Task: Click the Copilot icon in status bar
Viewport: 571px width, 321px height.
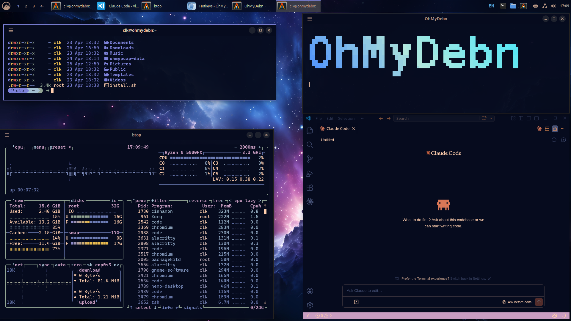Action: click(x=555, y=316)
